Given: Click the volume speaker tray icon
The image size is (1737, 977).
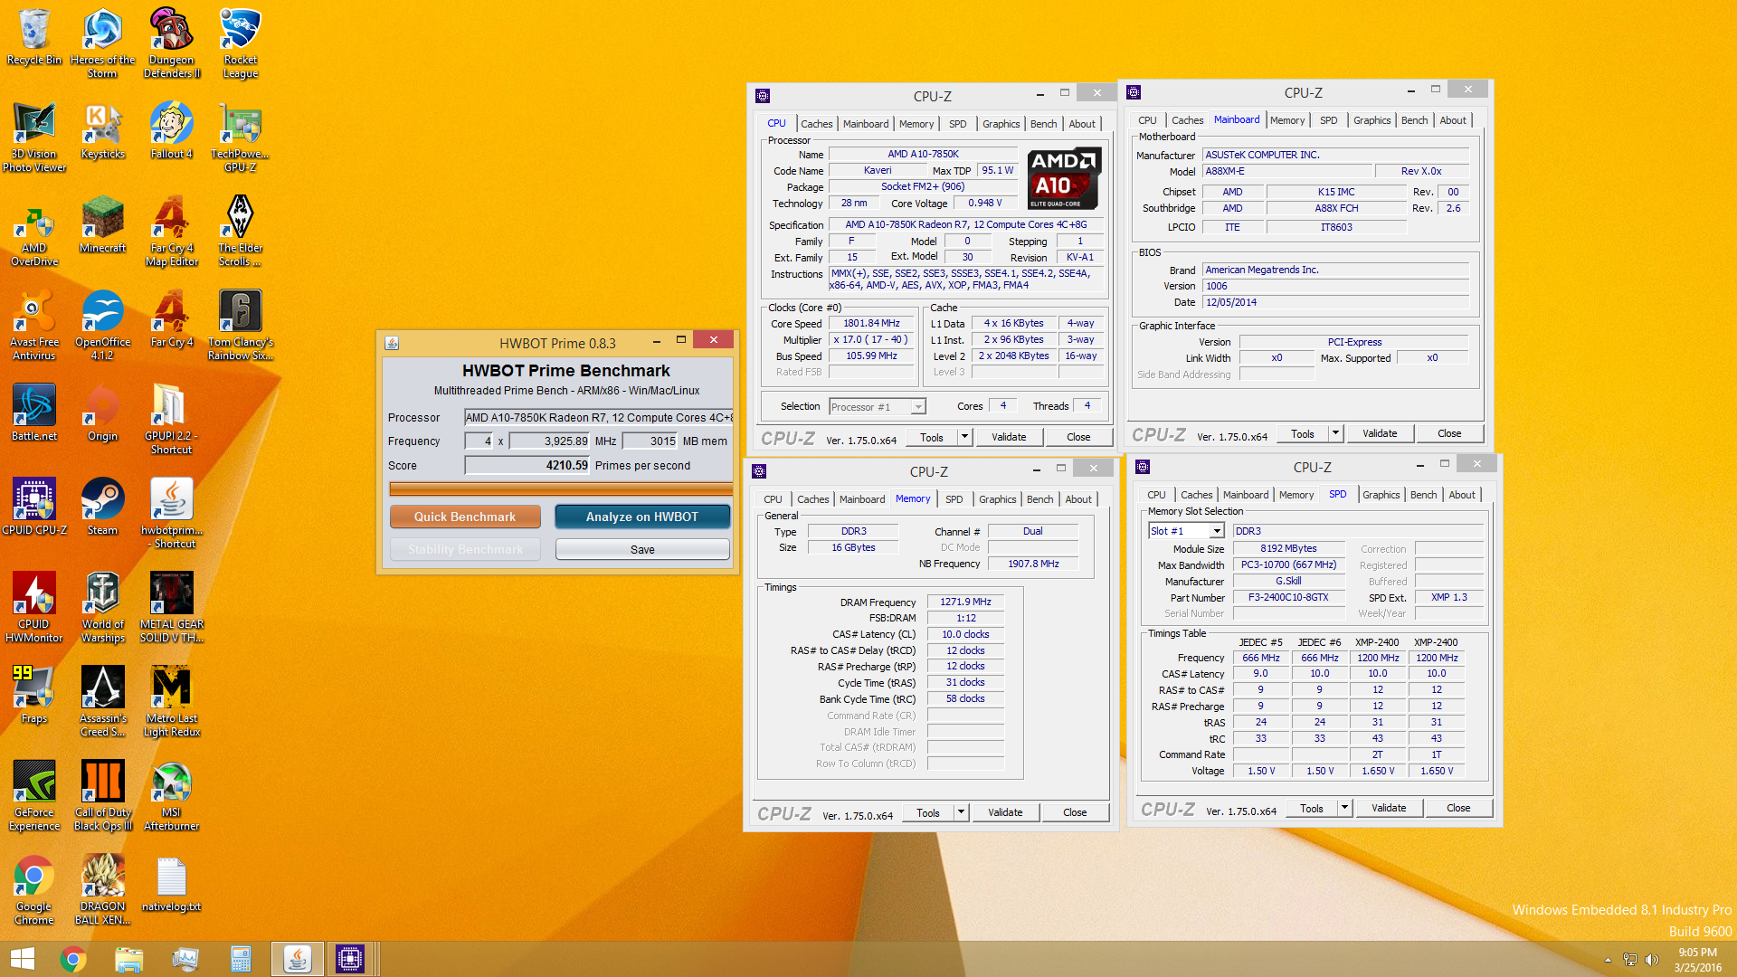Looking at the screenshot, I should (x=1652, y=960).
